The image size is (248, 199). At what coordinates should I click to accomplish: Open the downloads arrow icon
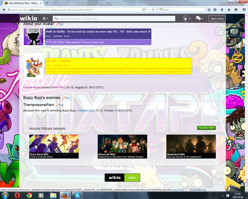click(x=222, y=10)
